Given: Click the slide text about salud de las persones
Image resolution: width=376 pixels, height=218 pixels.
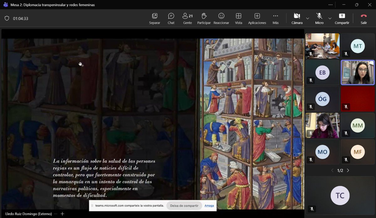Looking at the screenshot, I should (x=104, y=178).
